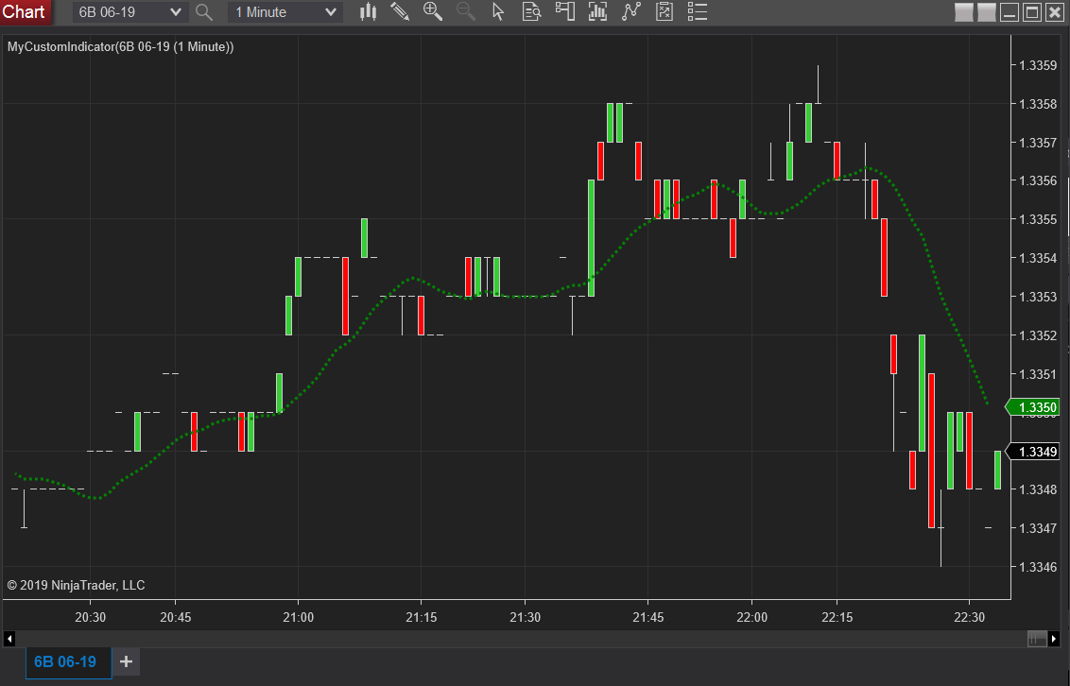Select the drawing tools pencil icon
The image size is (1070, 686).
click(400, 11)
